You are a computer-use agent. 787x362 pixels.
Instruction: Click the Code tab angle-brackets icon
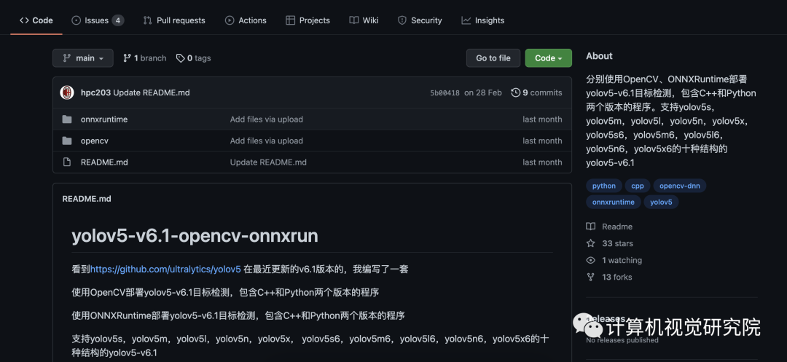[x=24, y=20]
